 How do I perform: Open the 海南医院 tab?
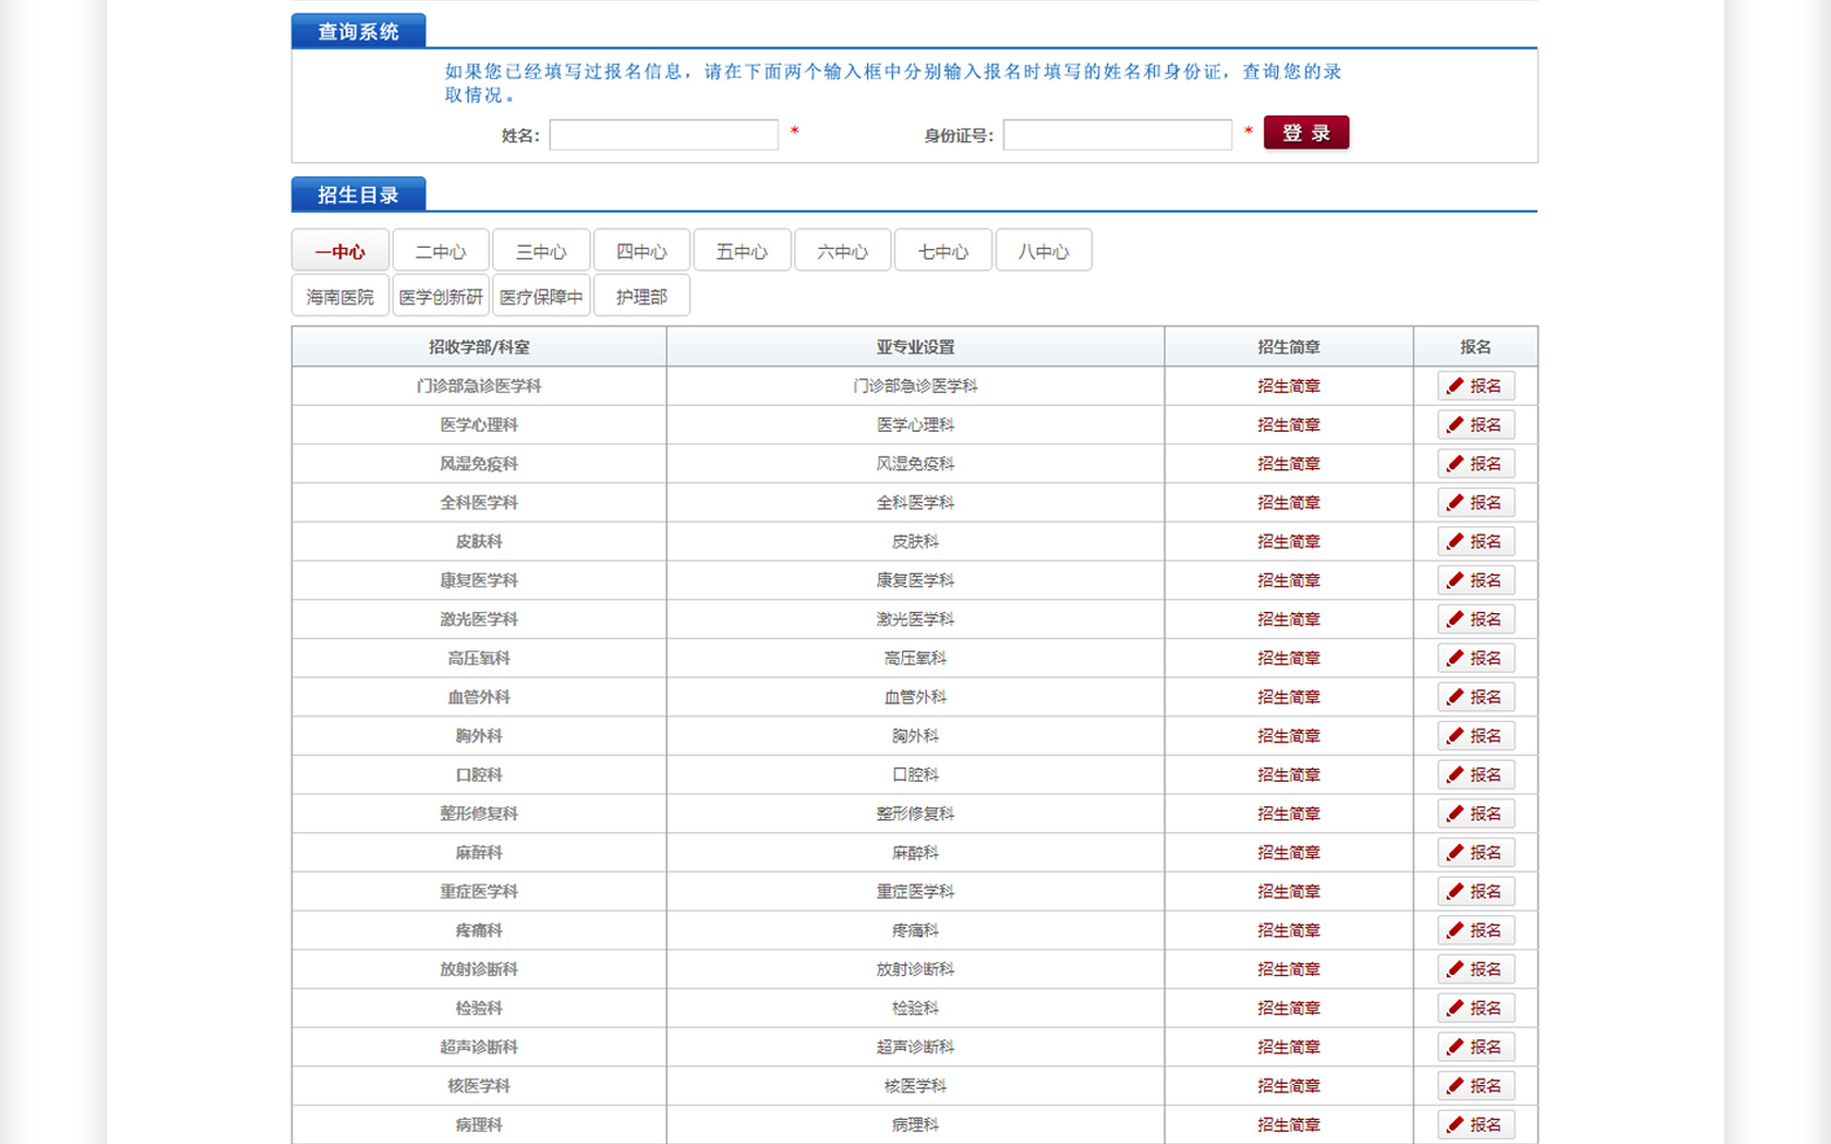(340, 297)
